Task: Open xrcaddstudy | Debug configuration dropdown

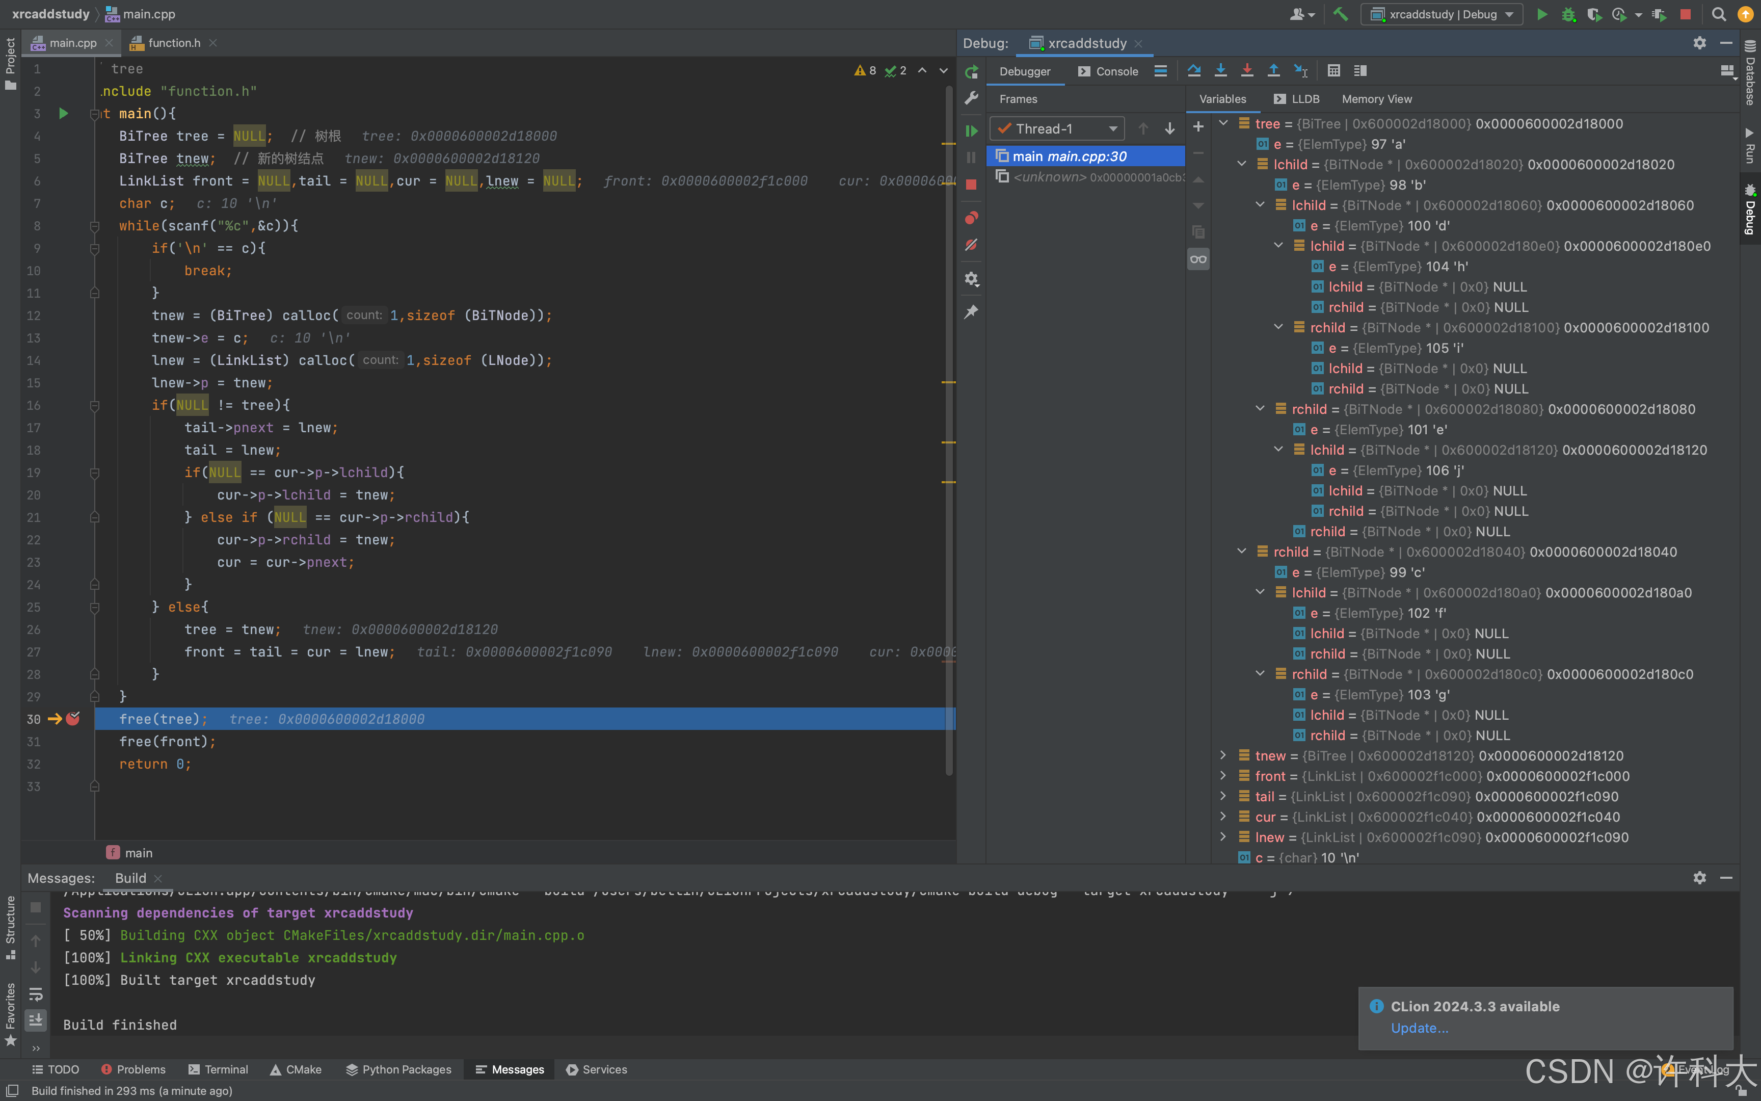Action: (1442, 15)
